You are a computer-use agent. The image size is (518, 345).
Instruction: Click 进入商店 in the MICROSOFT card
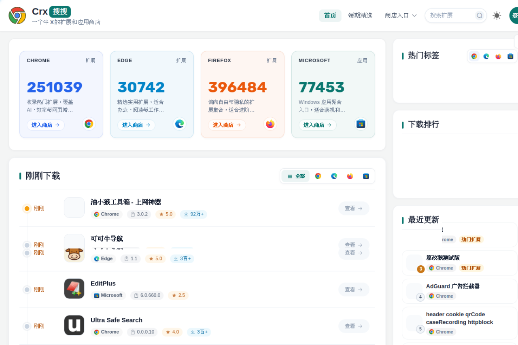(318, 125)
